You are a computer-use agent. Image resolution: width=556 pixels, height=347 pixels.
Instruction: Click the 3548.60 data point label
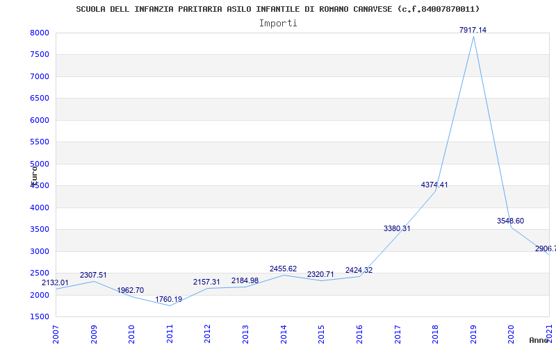coord(510,221)
